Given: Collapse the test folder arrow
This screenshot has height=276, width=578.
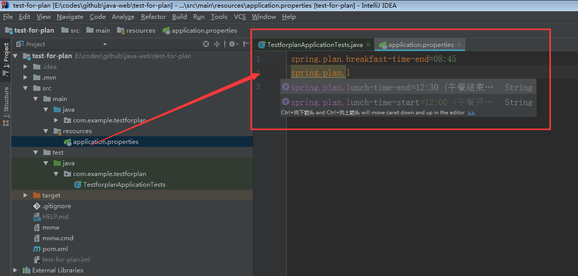Looking at the screenshot, I should [36, 153].
